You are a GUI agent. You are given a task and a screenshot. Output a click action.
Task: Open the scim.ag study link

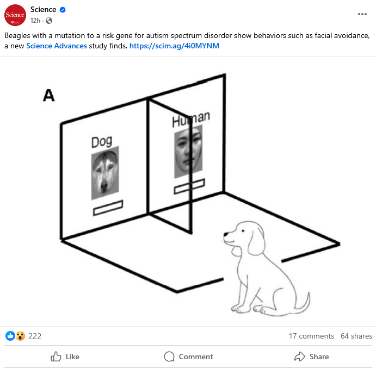[x=174, y=46]
